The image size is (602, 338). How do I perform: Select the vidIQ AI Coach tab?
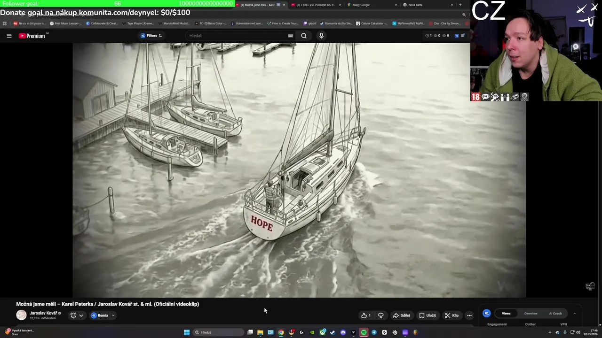555,313
